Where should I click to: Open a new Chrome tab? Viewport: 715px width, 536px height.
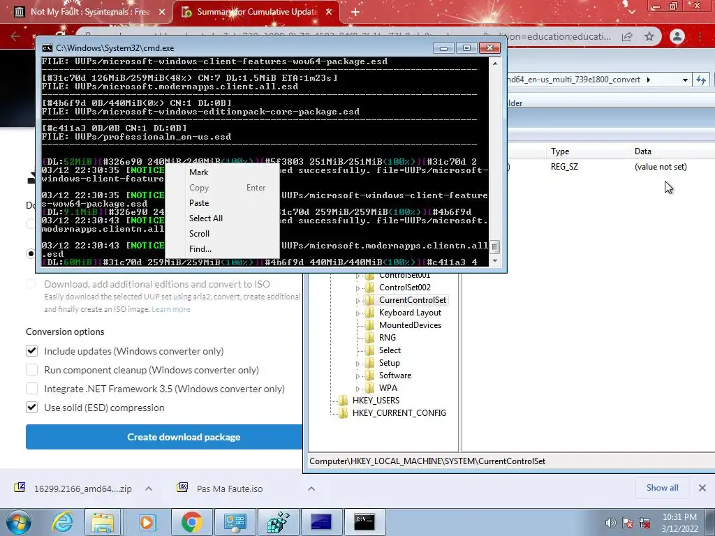point(355,13)
